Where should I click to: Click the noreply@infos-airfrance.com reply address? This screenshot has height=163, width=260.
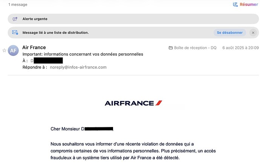[78, 67]
